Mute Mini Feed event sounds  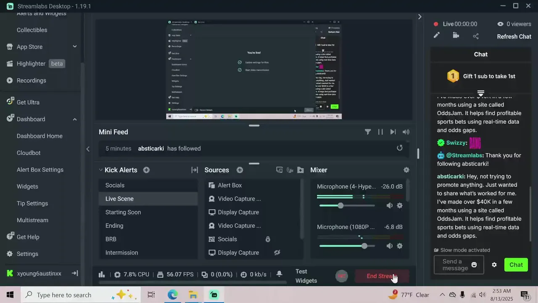point(406,132)
